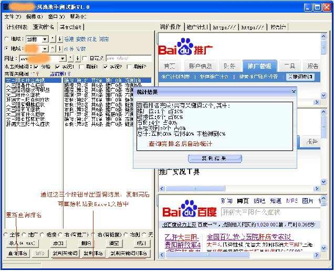Viewport: 334px width, 271px height.
Task: Click up arrow beside 当前 region dropdown
Action: pyautogui.click(x=53, y=39)
